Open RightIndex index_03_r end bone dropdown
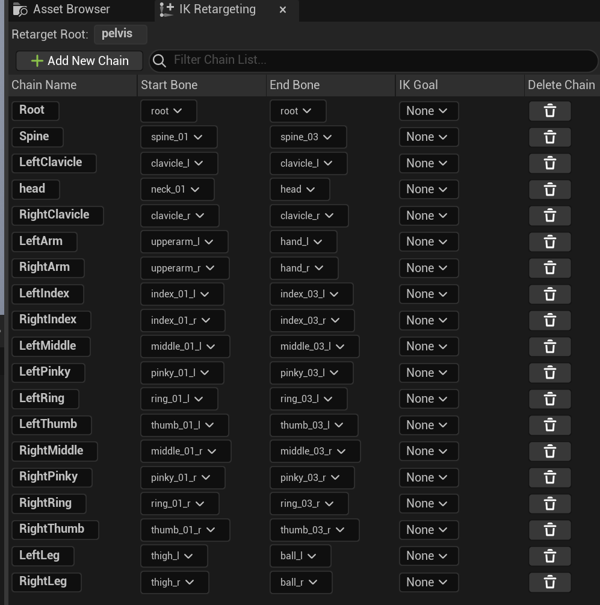The height and width of the screenshot is (605, 600). coord(312,320)
